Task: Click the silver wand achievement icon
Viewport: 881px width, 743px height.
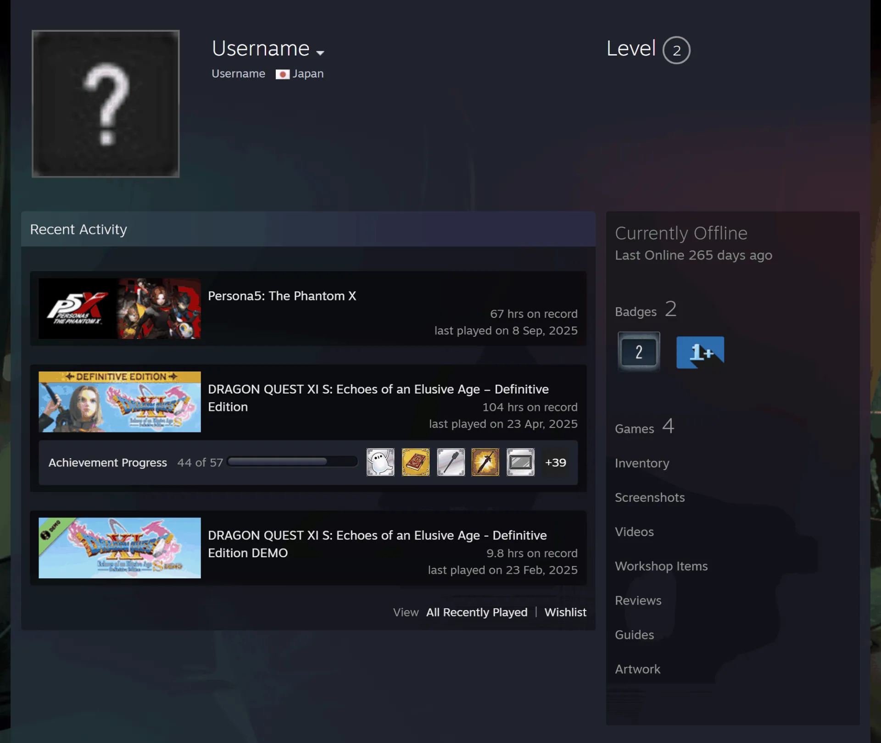Action: 451,462
